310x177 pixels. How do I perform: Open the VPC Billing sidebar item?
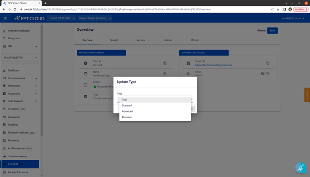[20, 109]
